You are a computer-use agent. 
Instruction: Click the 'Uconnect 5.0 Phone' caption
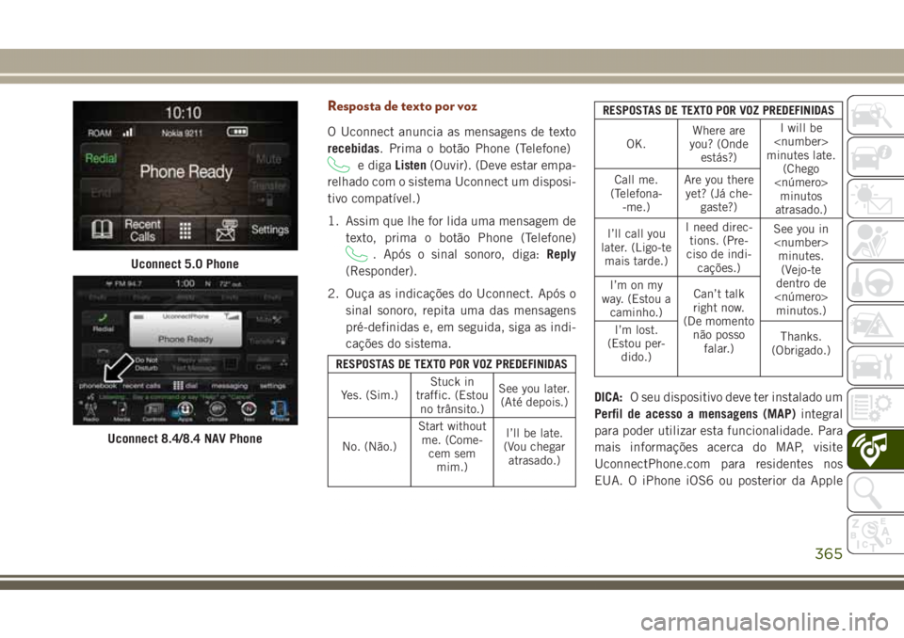click(x=186, y=264)
